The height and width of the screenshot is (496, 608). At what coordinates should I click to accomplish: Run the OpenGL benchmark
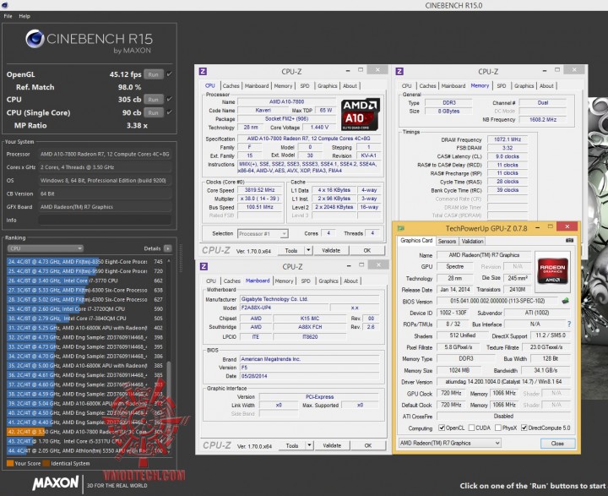[x=153, y=74]
